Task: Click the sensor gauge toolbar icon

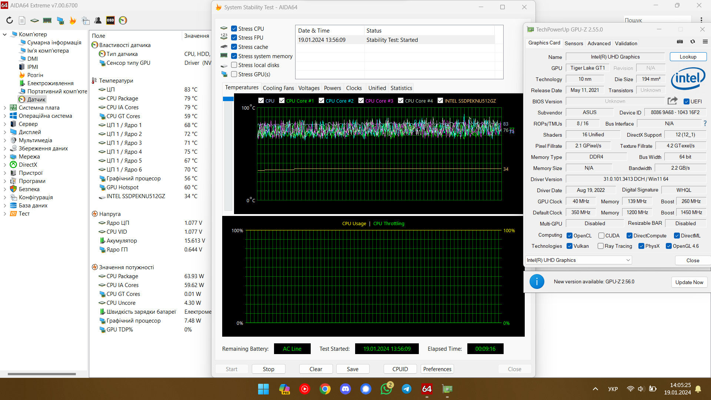Action: 123,20
